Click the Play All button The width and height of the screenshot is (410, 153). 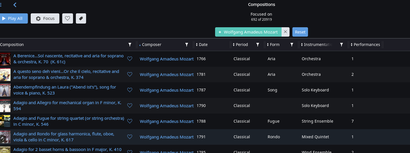coord(13,18)
